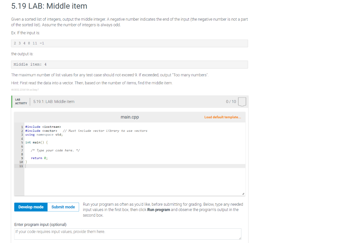This screenshot has height=243, width=341.
Task: Click the "return 0;" code line
Action: [x=39, y=158]
